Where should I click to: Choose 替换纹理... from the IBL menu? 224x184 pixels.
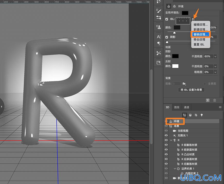(201, 34)
